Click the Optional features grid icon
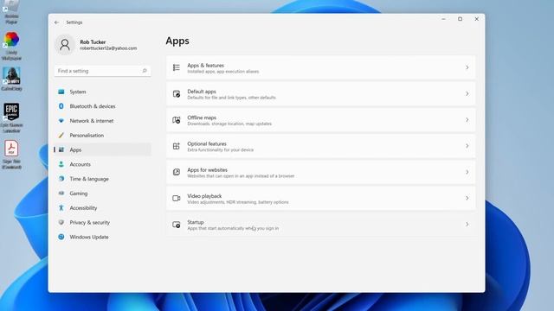The height and width of the screenshot is (311, 554). (x=177, y=146)
